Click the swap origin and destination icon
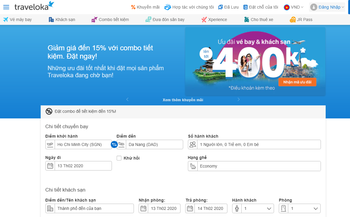Screen dimensions: 350x217 tap(114, 144)
